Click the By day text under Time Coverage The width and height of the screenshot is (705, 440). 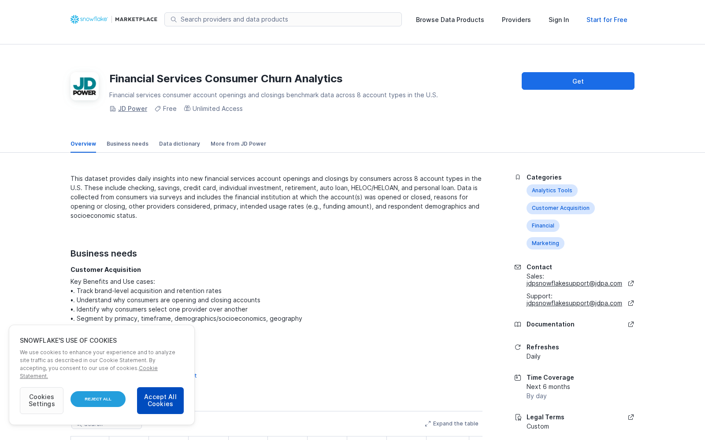(537, 396)
